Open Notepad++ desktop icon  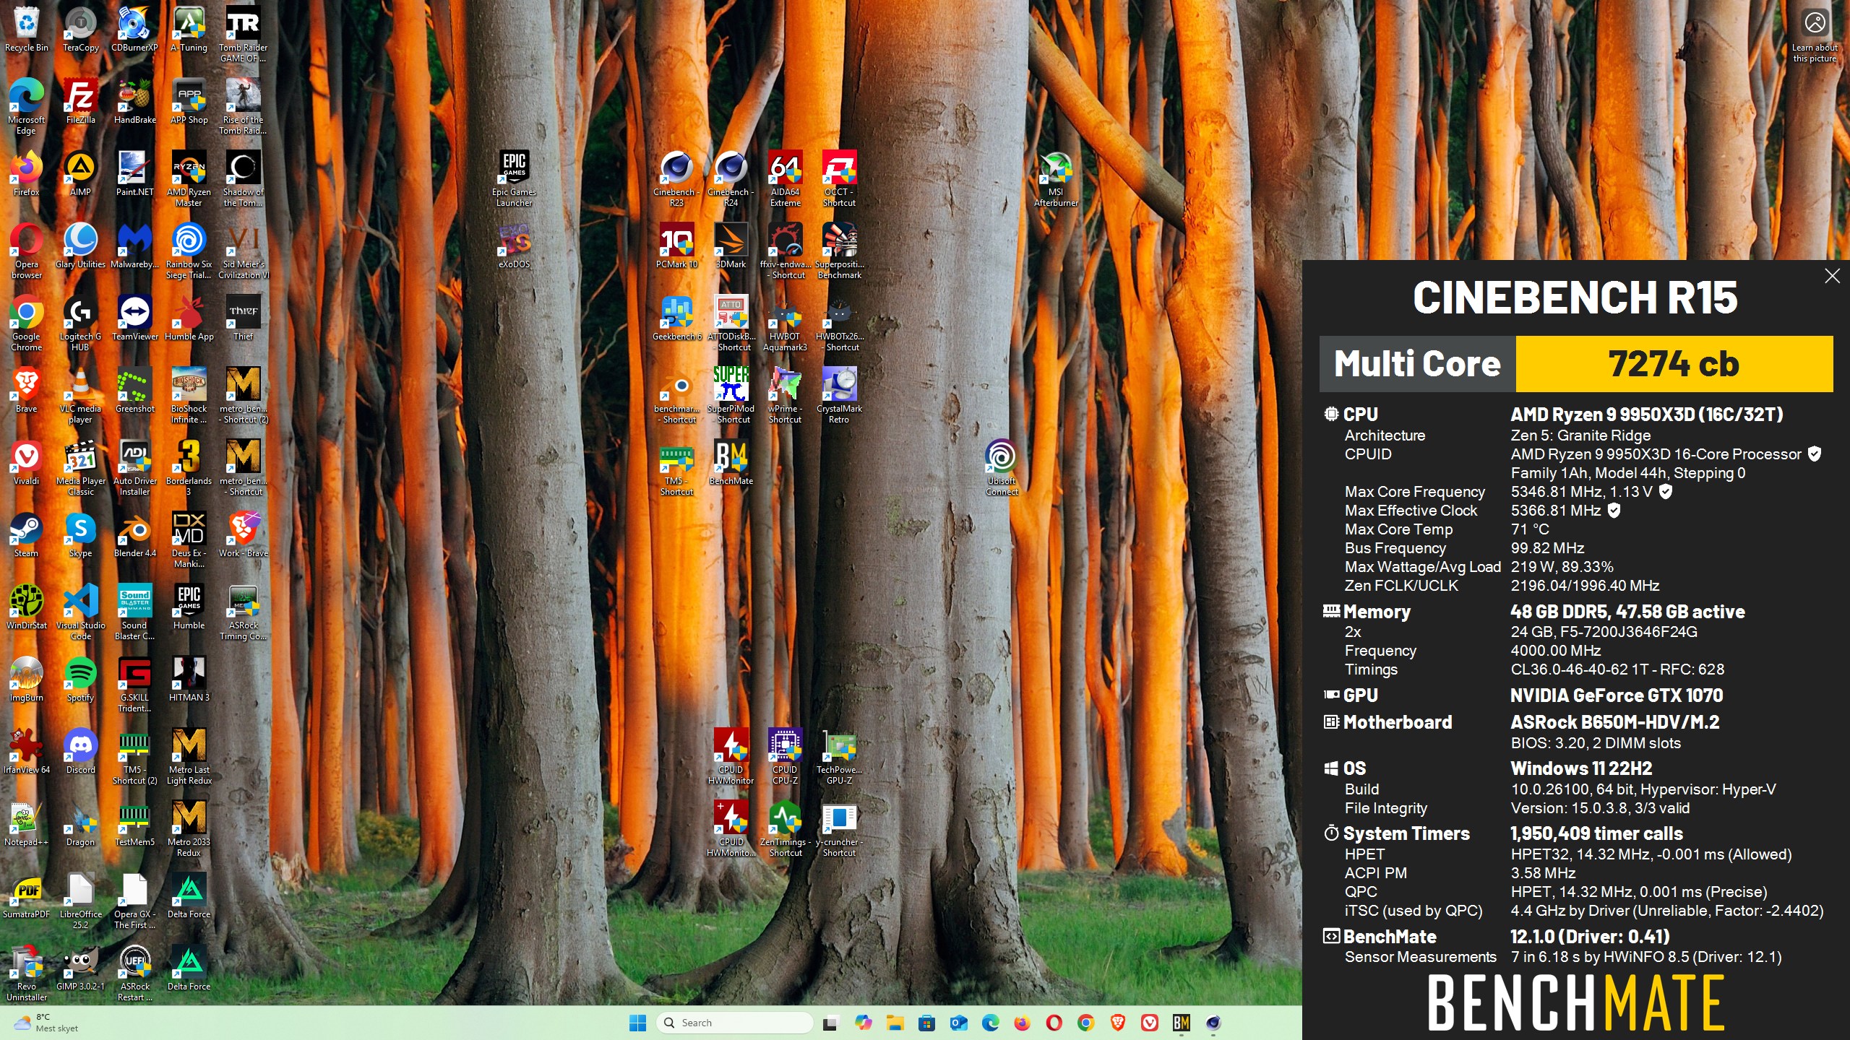[26, 823]
